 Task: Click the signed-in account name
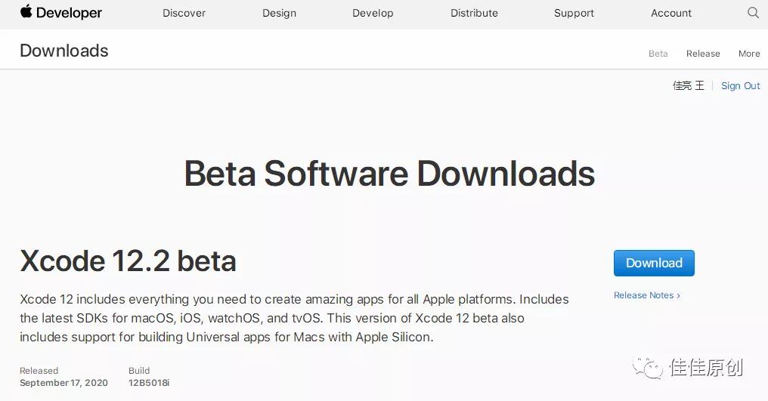coord(688,86)
